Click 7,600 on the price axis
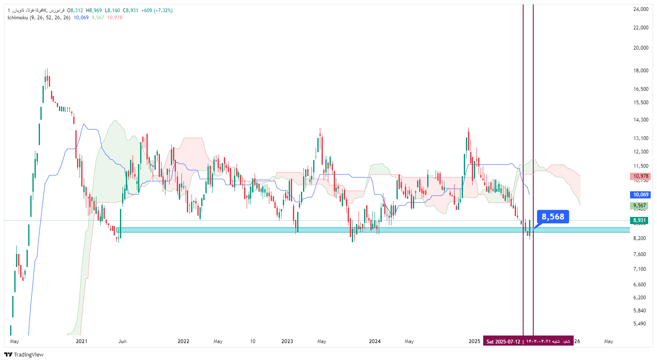This screenshot has width=657, height=362. 639,254
